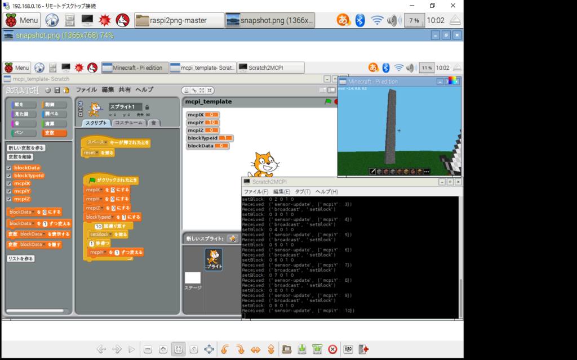
Task: Toggle the mcpiX variable checkbox
Action: (x=9, y=183)
